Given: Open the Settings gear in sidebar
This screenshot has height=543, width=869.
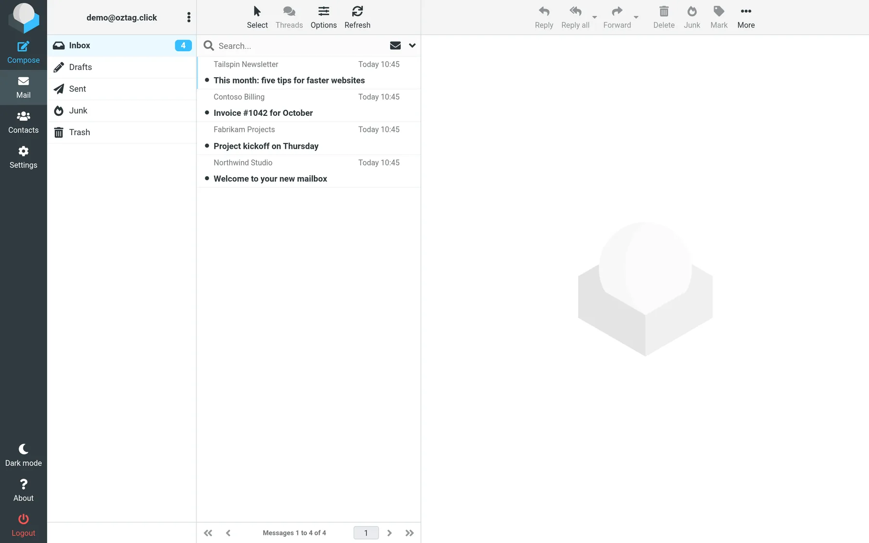Looking at the screenshot, I should coord(23,157).
